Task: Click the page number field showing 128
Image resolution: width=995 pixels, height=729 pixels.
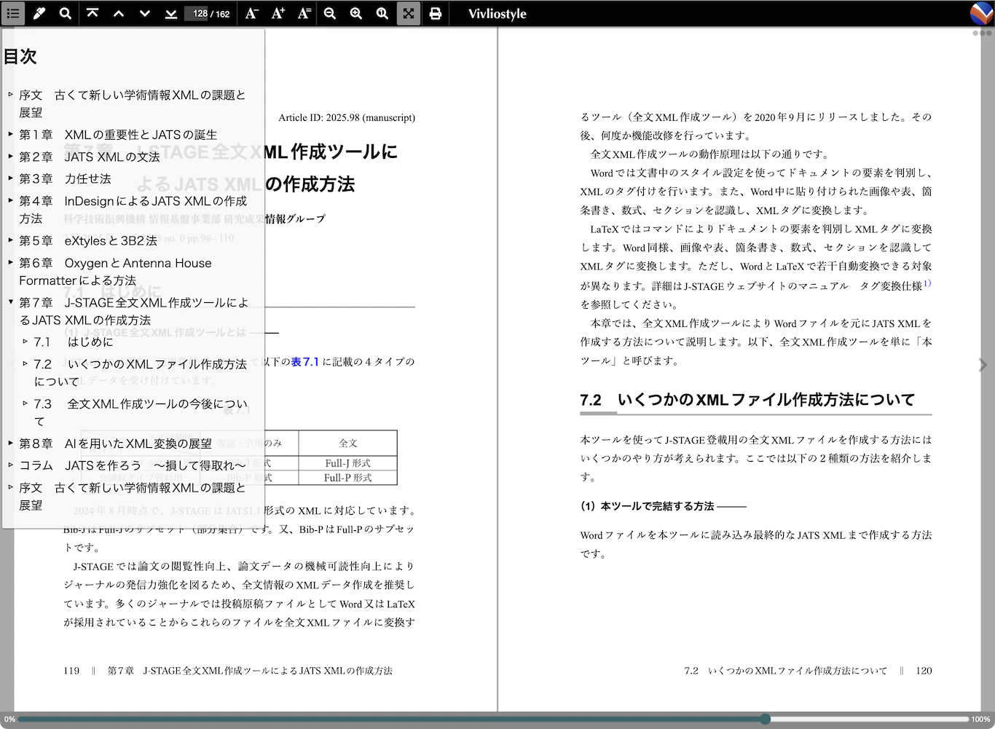Action: (197, 13)
